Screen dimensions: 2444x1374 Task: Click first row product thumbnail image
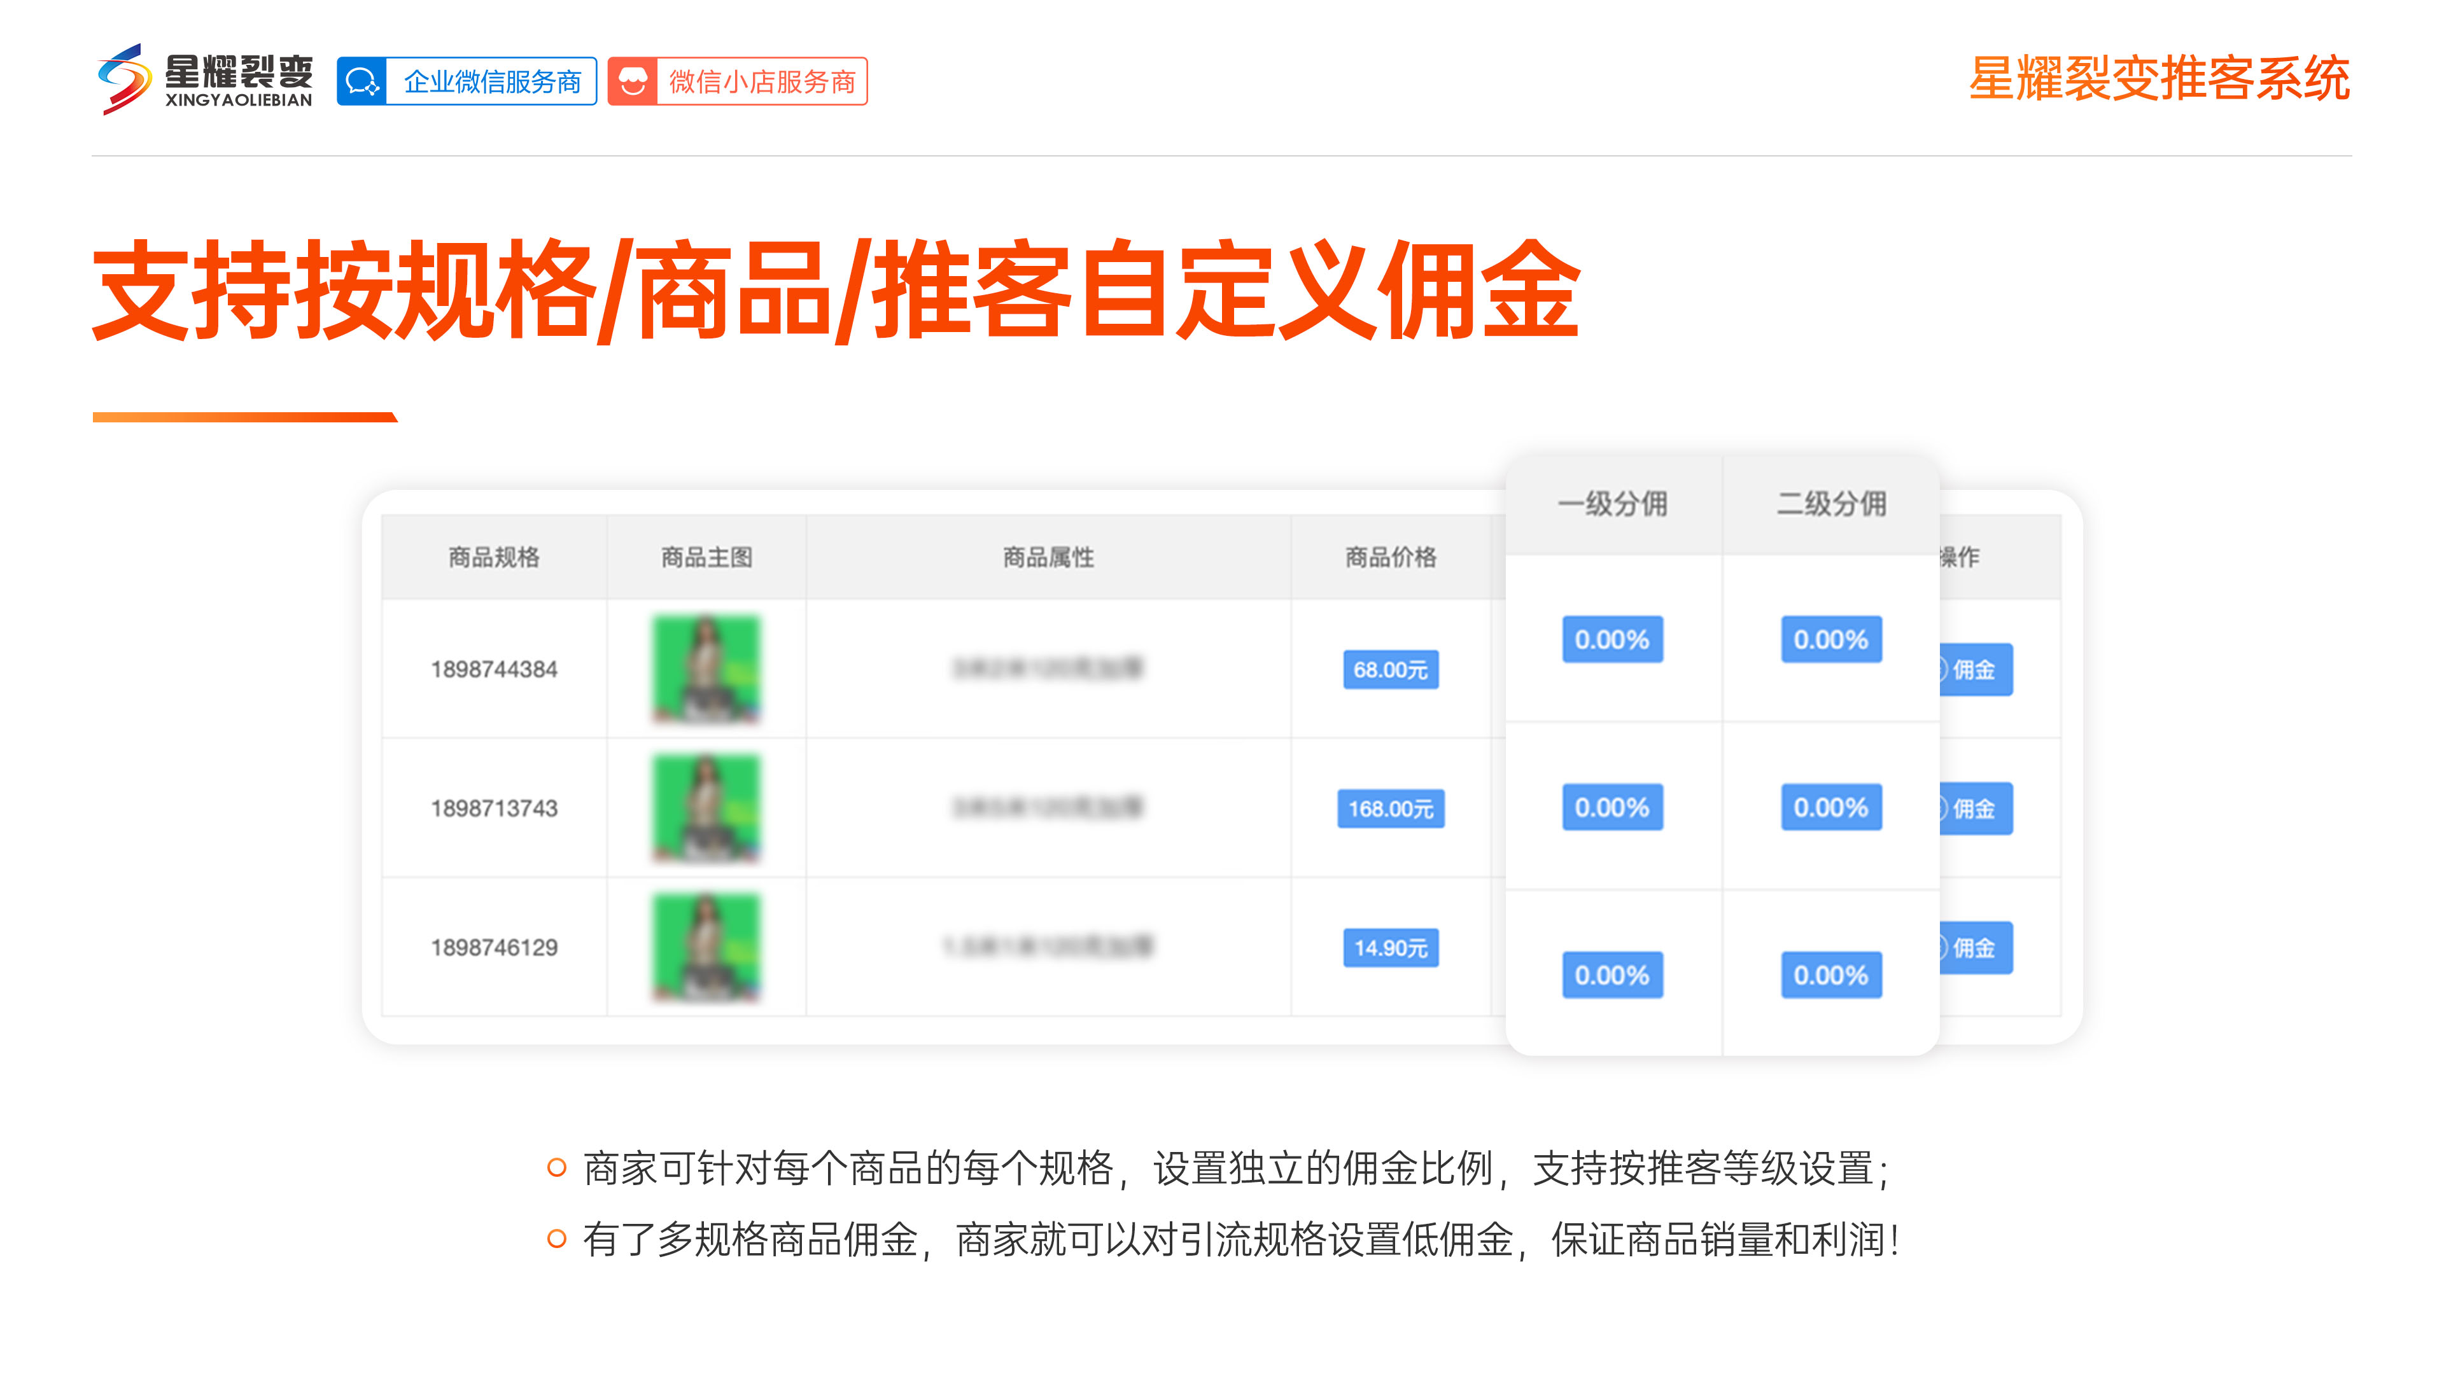706,669
